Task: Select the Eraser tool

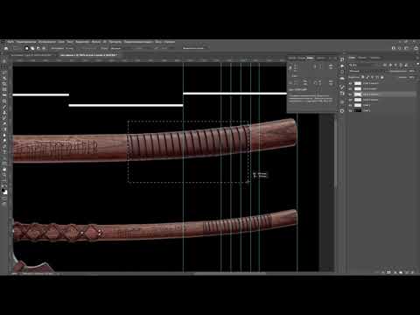Action: 4,123
